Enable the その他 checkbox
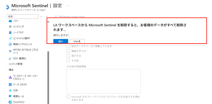Image resolution: width=212 pixels, height=104 pixels. [x=68, y=60]
